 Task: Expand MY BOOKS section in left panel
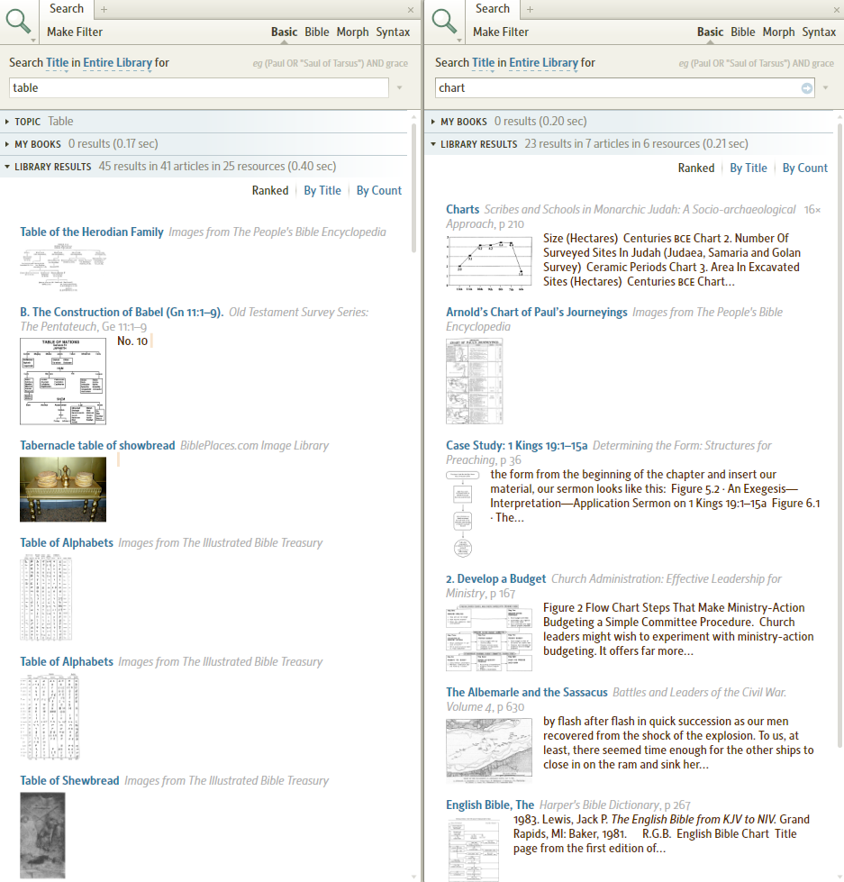(x=6, y=144)
